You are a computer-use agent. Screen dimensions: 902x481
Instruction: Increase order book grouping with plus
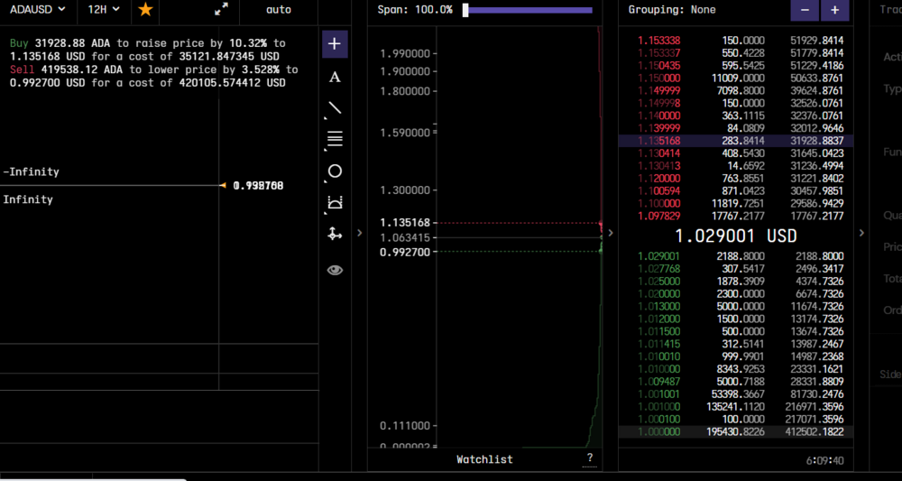point(834,10)
